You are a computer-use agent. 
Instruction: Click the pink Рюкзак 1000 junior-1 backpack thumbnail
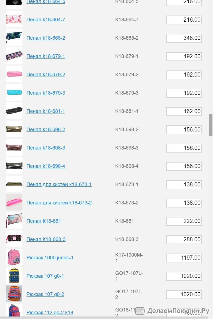14,257
